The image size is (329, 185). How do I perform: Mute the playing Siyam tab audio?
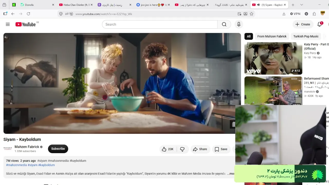(259, 5)
